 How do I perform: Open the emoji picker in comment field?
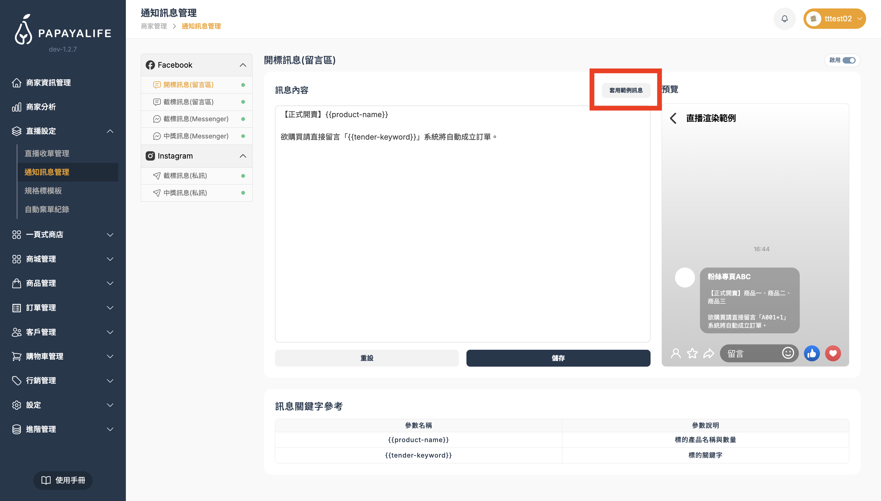[x=788, y=353]
